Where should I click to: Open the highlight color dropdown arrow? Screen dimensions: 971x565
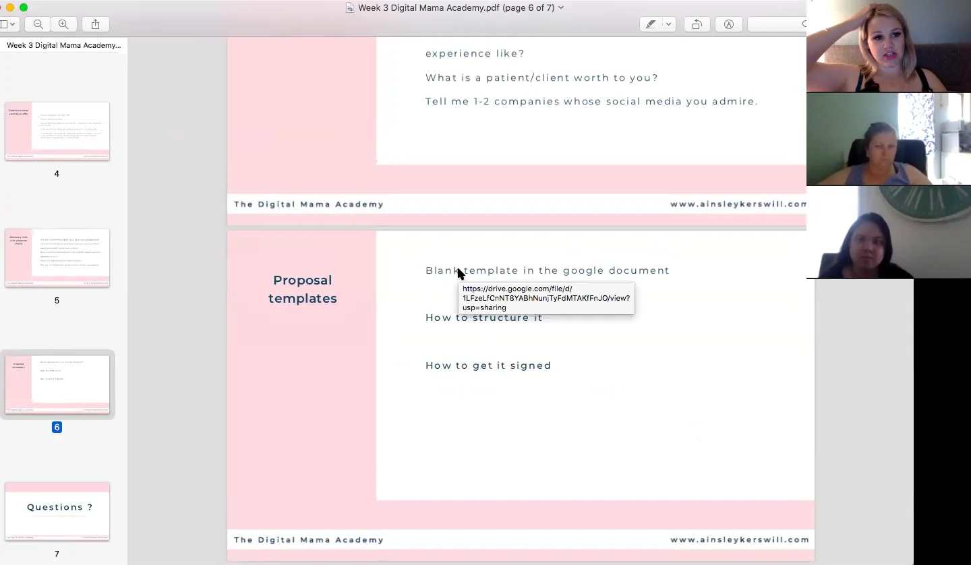pyautogui.click(x=668, y=24)
